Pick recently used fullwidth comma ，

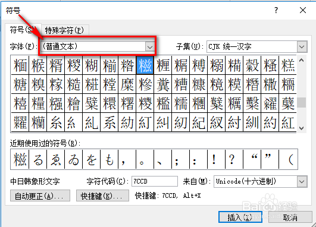(x=127, y=159)
